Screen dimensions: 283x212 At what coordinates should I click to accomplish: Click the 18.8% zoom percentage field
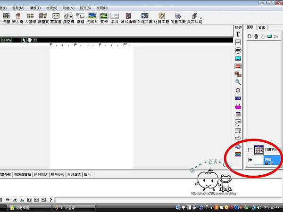click(x=7, y=40)
